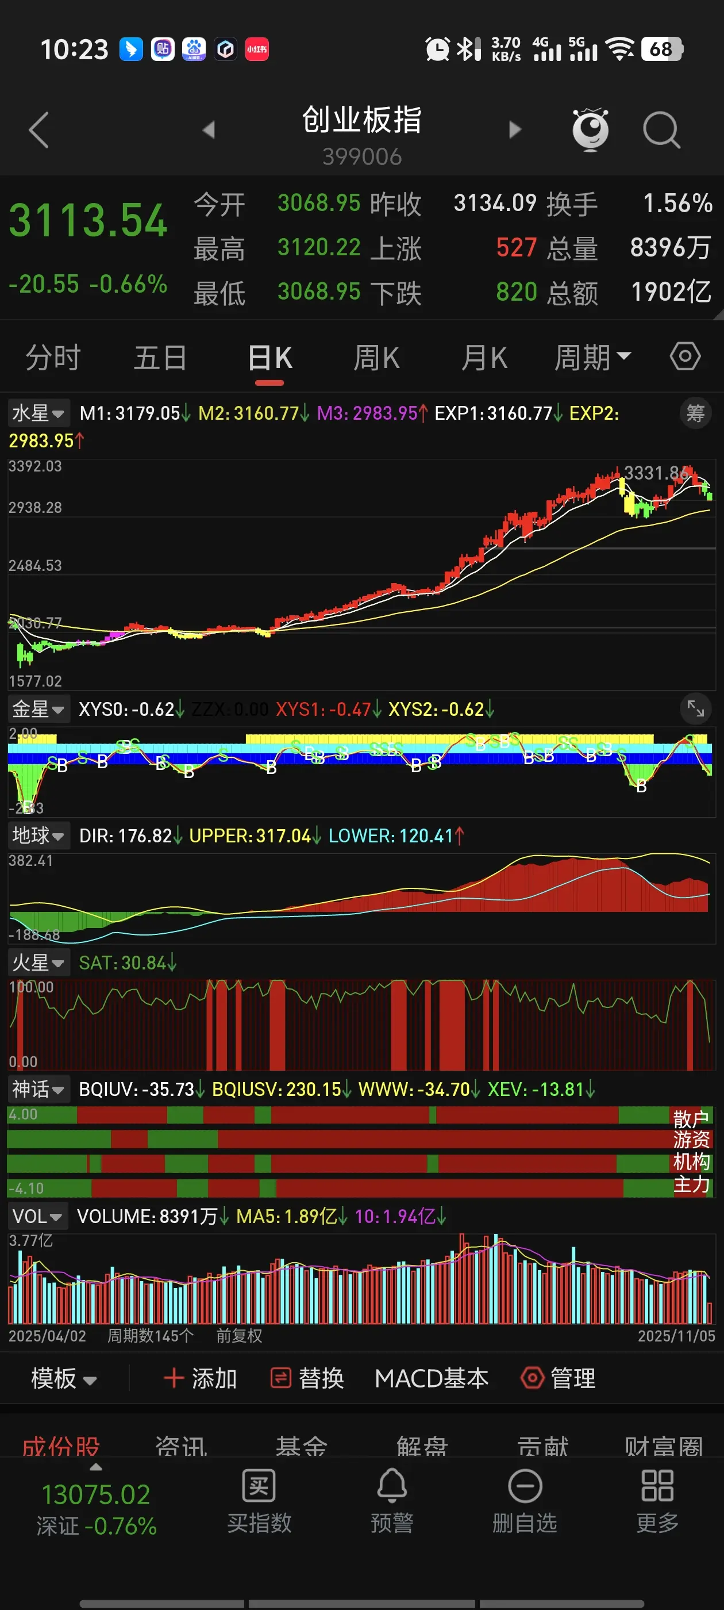Tap the 添加 plus icon

click(173, 1378)
